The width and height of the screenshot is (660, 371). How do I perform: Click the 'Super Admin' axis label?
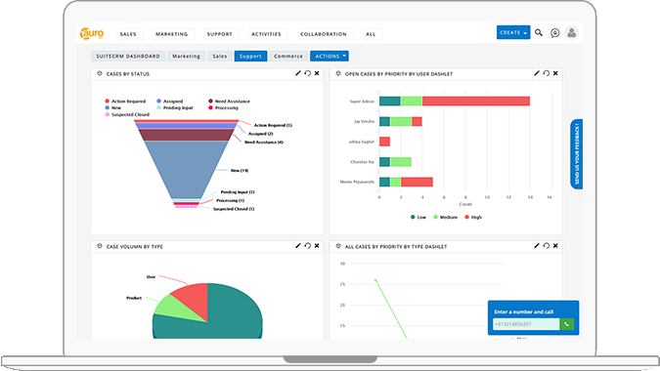(x=362, y=102)
